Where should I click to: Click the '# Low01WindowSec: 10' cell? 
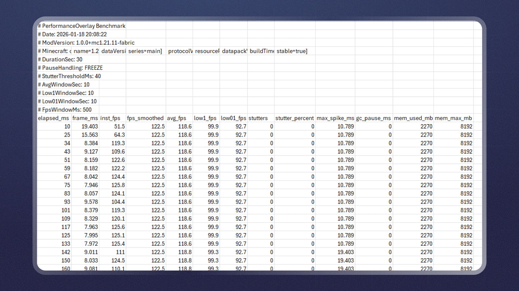[67, 101]
